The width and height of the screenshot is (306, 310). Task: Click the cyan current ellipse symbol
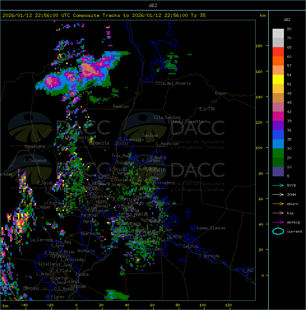click(x=278, y=231)
